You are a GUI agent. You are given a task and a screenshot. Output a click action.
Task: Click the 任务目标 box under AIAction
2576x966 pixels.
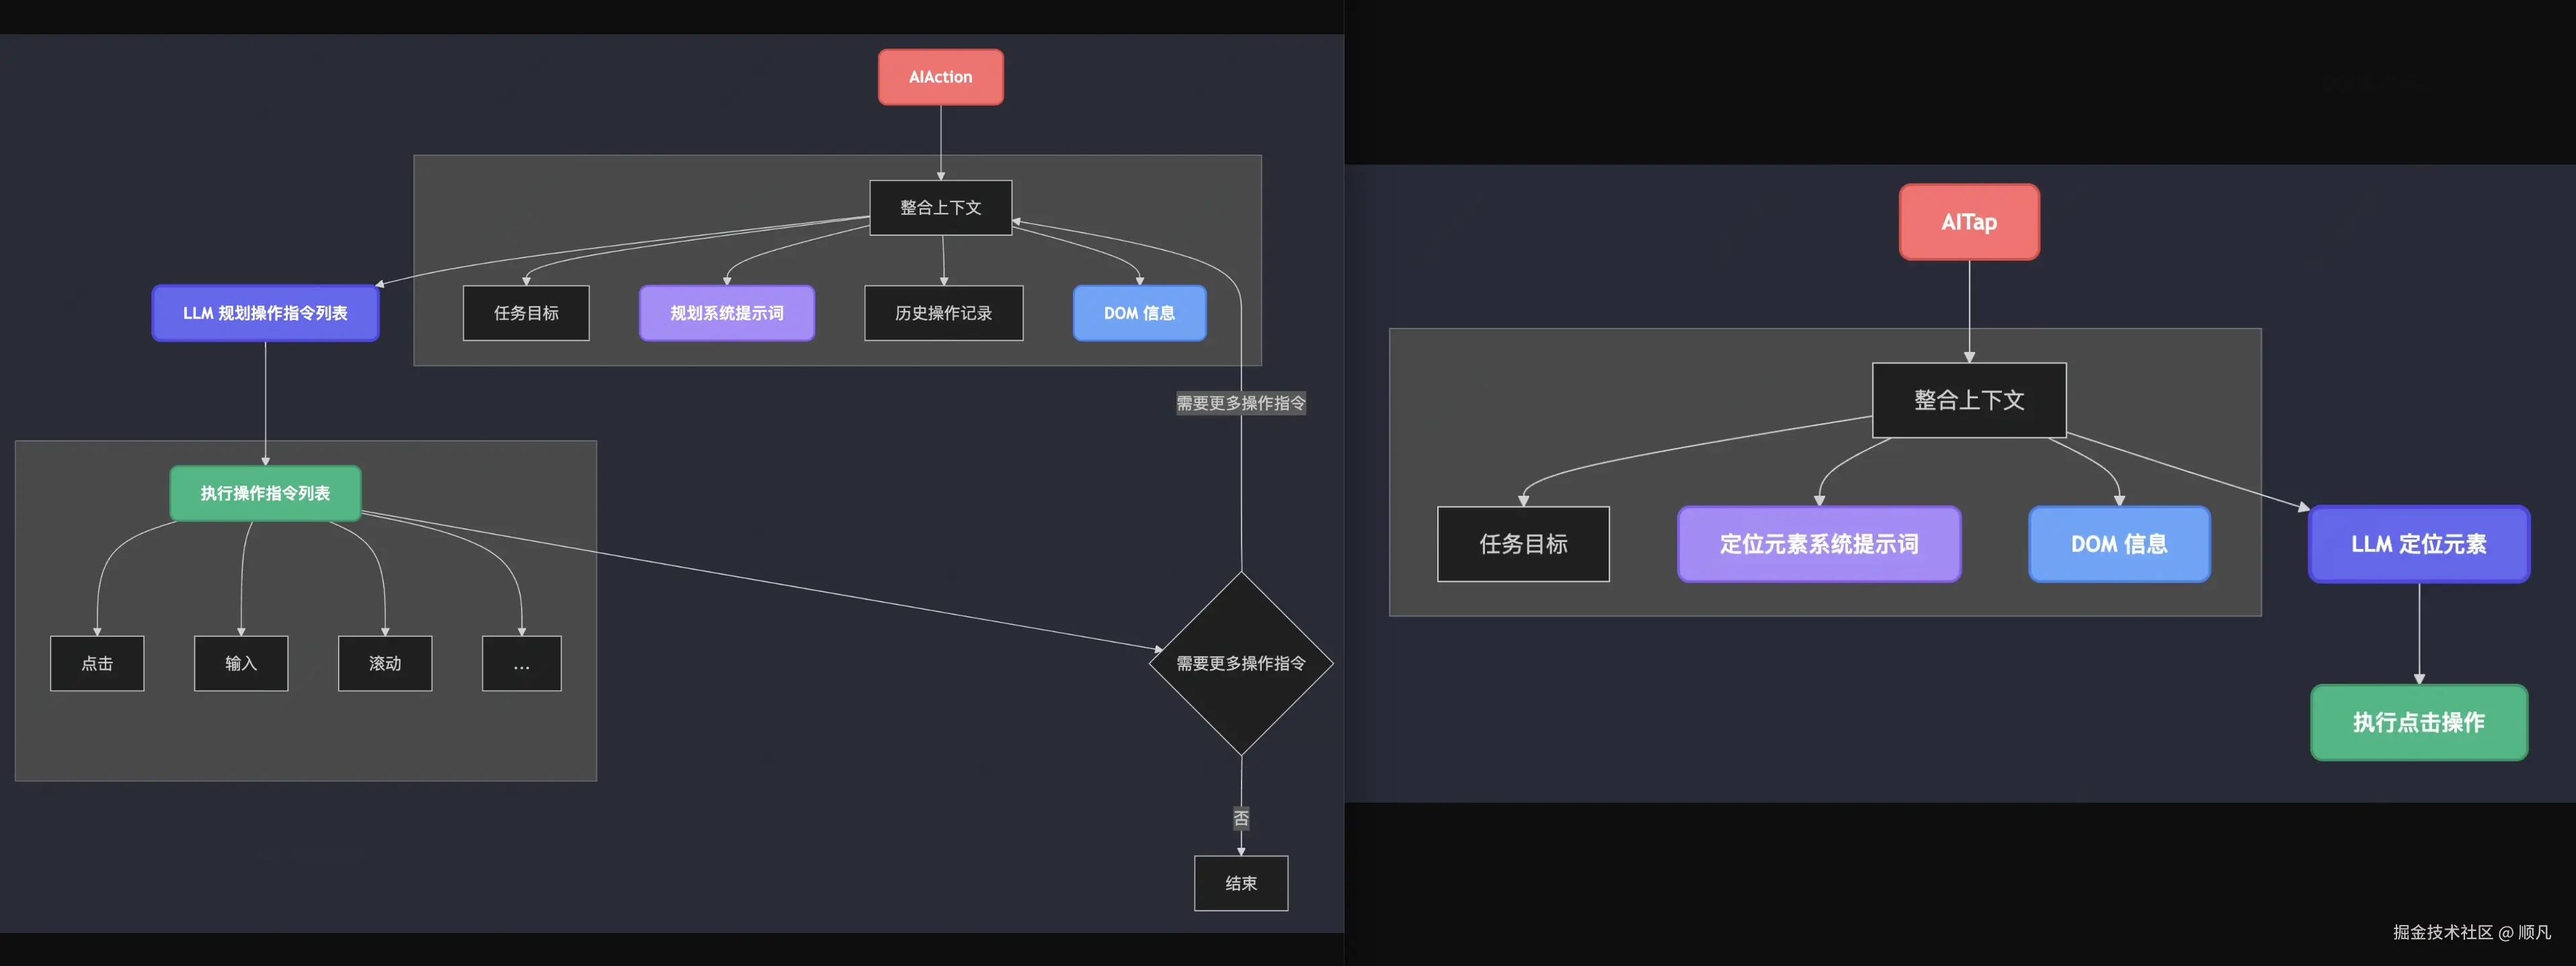(526, 312)
